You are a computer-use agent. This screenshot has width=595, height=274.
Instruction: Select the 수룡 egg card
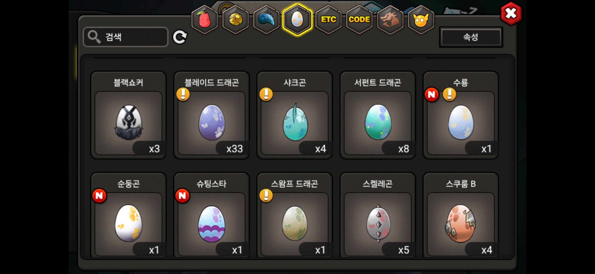point(461,115)
